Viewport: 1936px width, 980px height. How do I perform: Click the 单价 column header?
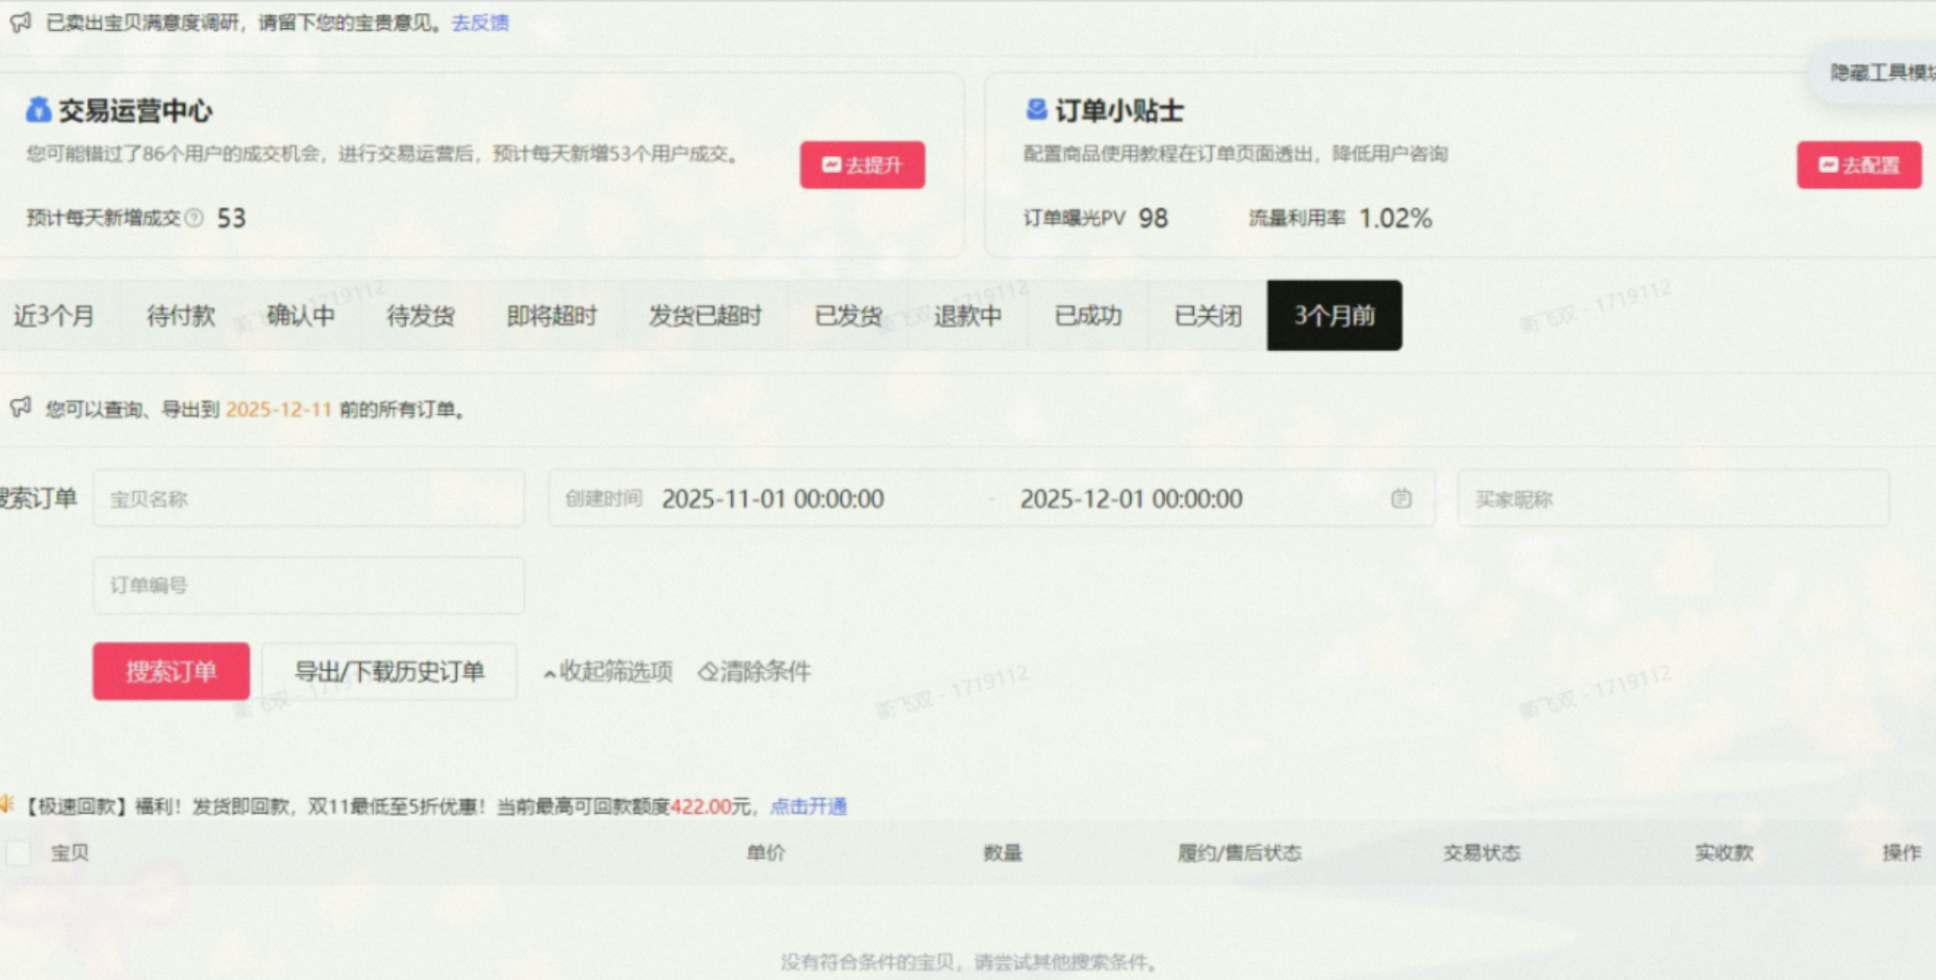(x=766, y=853)
